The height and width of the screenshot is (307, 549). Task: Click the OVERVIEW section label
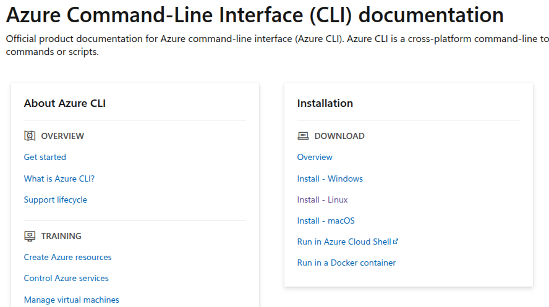click(x=62, y=136)
